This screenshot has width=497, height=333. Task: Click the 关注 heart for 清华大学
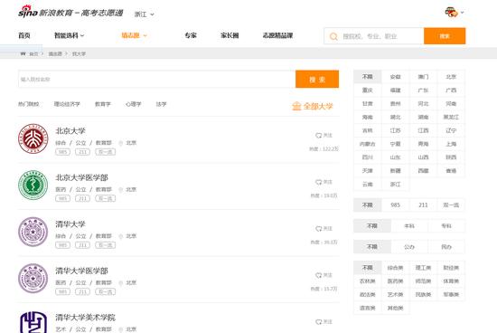click(319, 229)
